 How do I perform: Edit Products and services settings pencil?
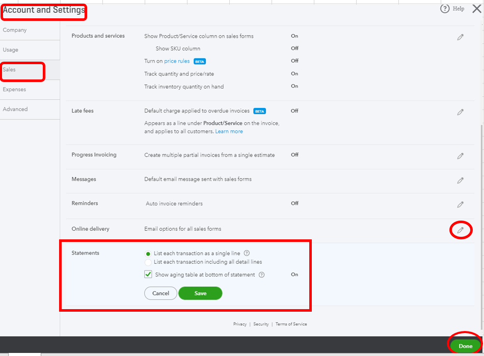point(460,37)
